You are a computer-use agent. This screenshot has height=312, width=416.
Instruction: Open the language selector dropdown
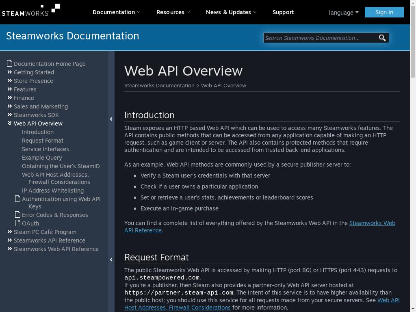pyautogui.click(x=344, y=13)
